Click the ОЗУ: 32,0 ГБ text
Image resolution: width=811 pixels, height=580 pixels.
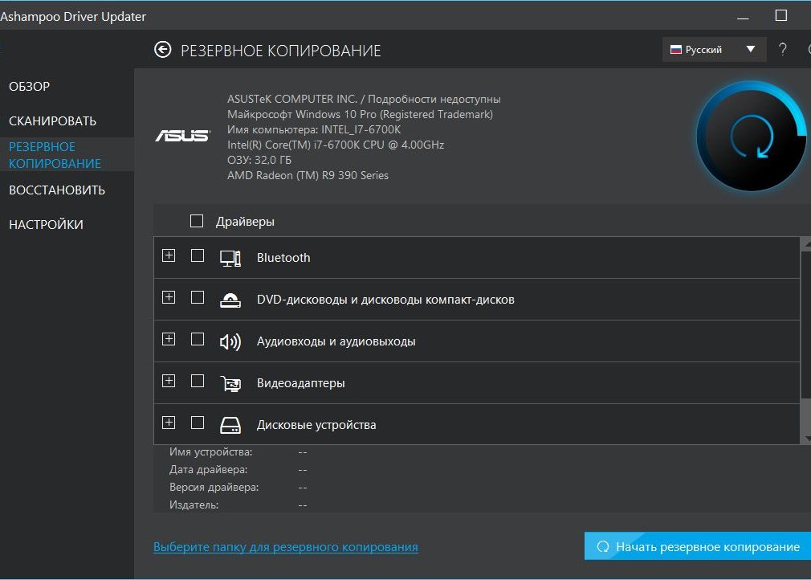point(259,160)
